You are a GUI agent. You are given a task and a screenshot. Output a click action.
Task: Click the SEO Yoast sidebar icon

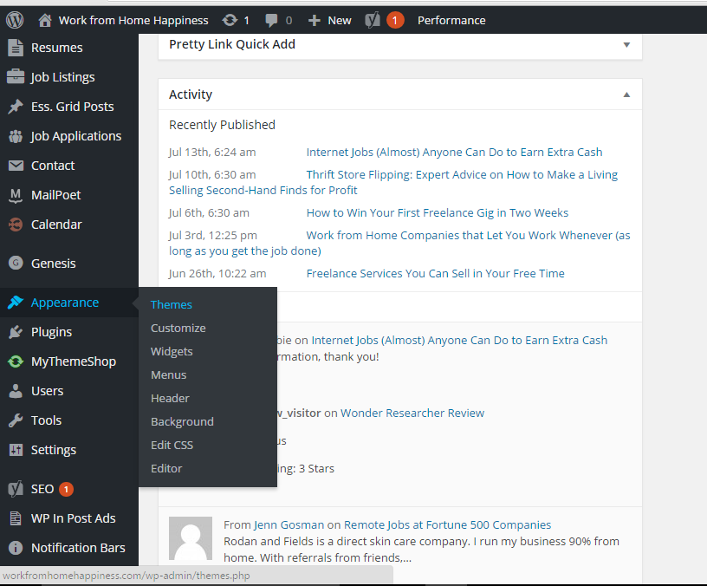[x=16, y=489]
